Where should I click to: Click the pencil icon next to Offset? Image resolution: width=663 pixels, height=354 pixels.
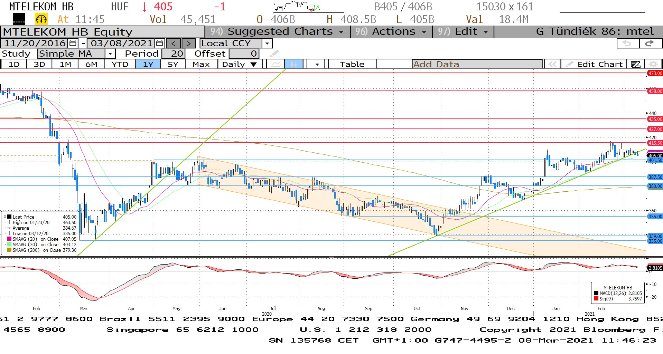pos(274,54)
